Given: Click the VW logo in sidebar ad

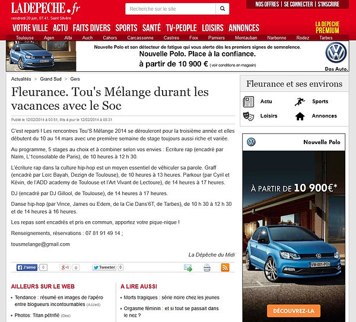Looking at the screenshot, I should point(251,142).
